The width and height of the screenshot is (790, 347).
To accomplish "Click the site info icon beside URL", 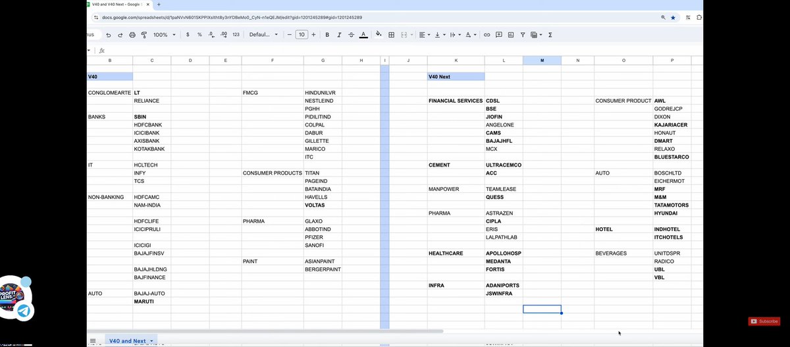I will point(96,18).
